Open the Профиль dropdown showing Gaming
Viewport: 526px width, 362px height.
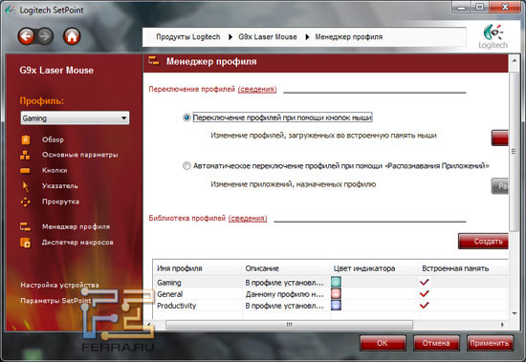75,118
